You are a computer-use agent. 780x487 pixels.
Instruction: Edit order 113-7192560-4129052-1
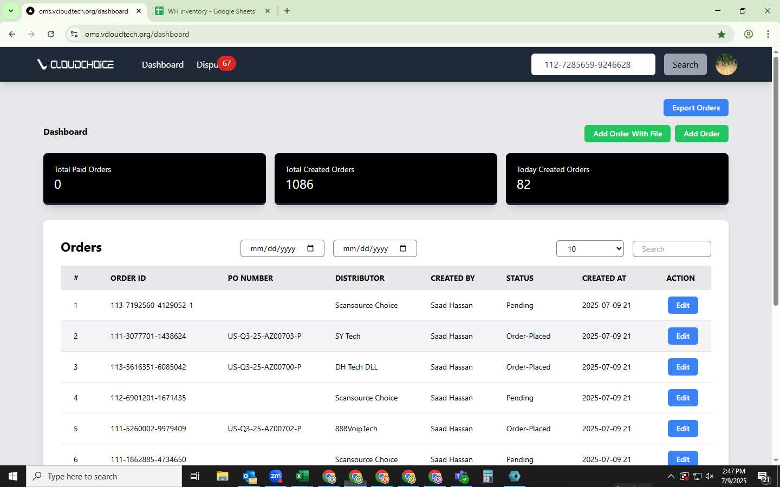682,305
